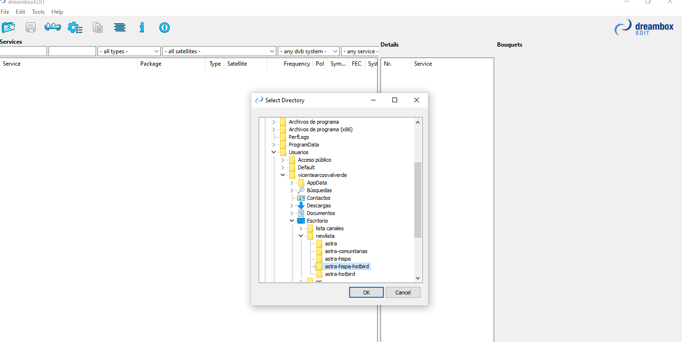Click the open folder toolbar icon
682x342 pixels.
8,28
